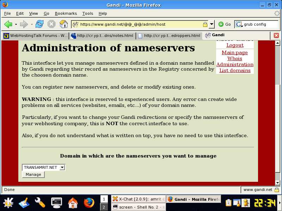Open the File menu
282x211 pixels.
point(7,13)
